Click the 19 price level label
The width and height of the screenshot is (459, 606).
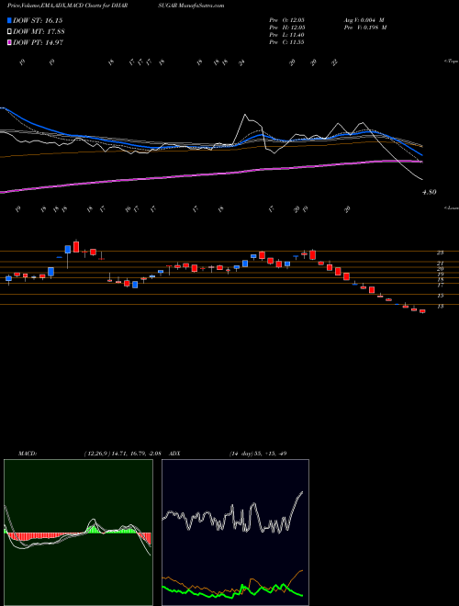point(440,274)
